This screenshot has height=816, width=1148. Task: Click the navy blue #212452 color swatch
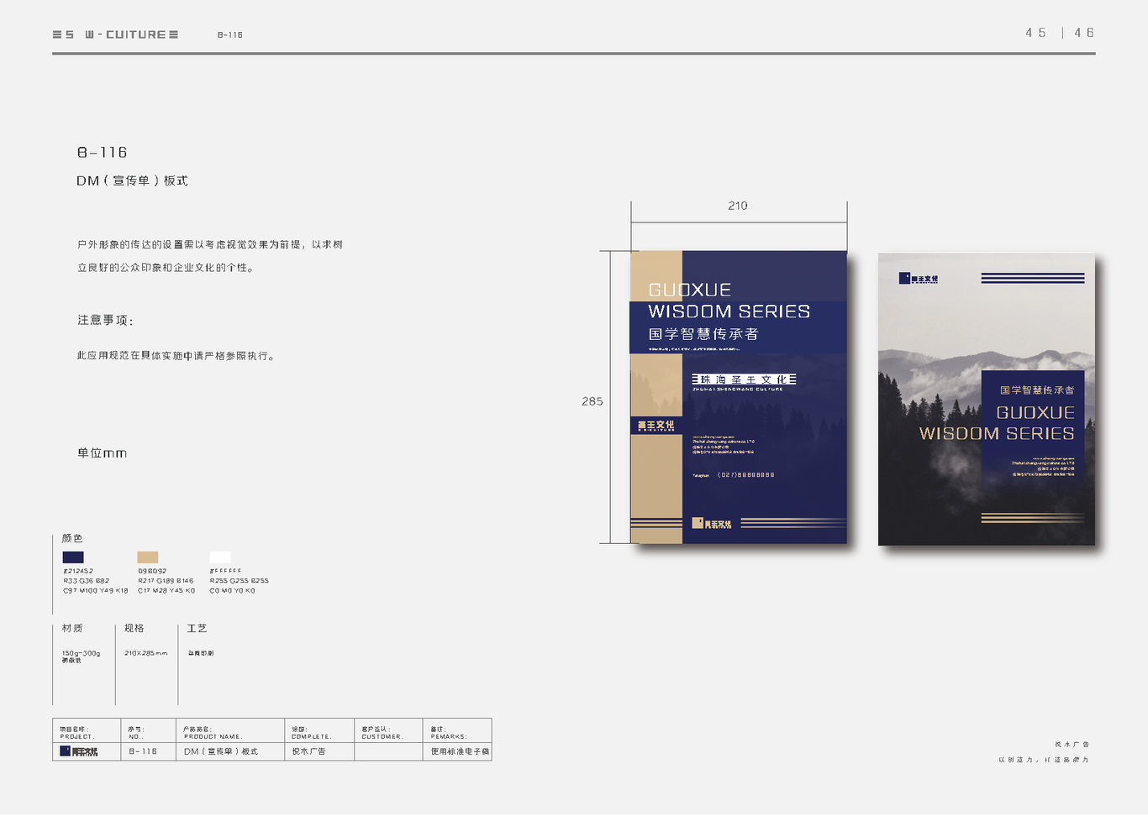(x=73, y=557)
